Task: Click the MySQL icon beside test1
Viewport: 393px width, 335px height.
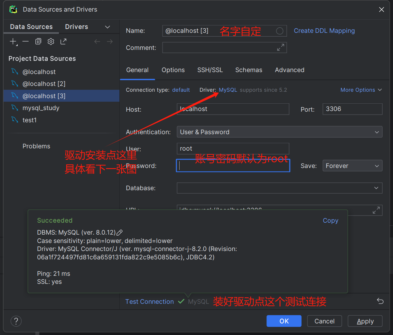Action: point(15,120)
